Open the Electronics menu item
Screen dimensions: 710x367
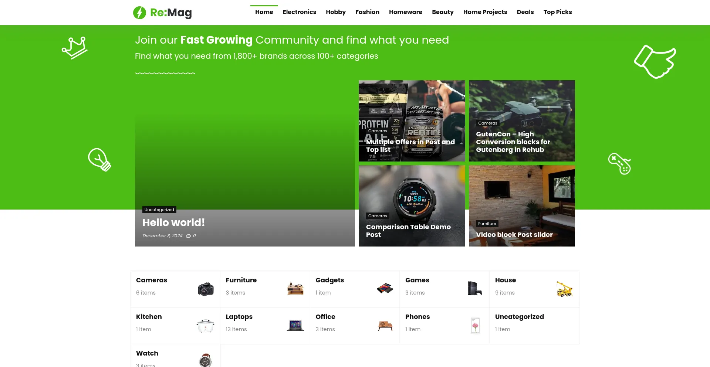299,12
